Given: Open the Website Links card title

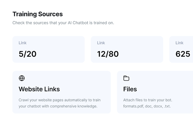Looking at the screenshot, I should click(x=39, y=89).
